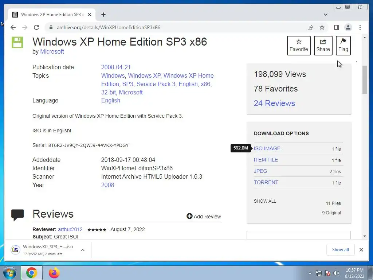The image size is (373, 280).
Task: Open the Microsoft author link
Action: tap(52, 51)
